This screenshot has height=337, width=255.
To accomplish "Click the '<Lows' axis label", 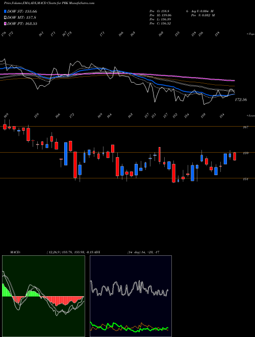I will point(250,115).
